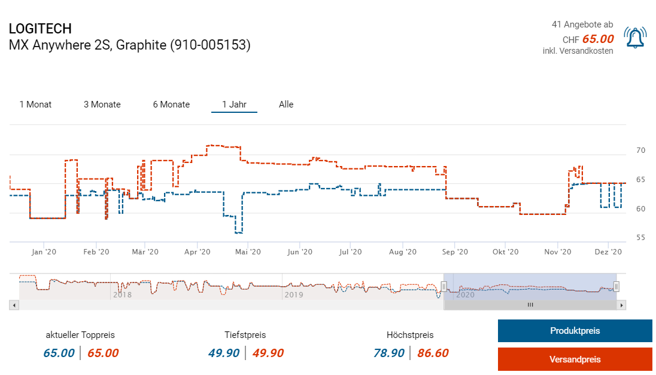The image size is (656, 375).
Task: Toggle the Produktpreis series button
Action: coord(575,331)
